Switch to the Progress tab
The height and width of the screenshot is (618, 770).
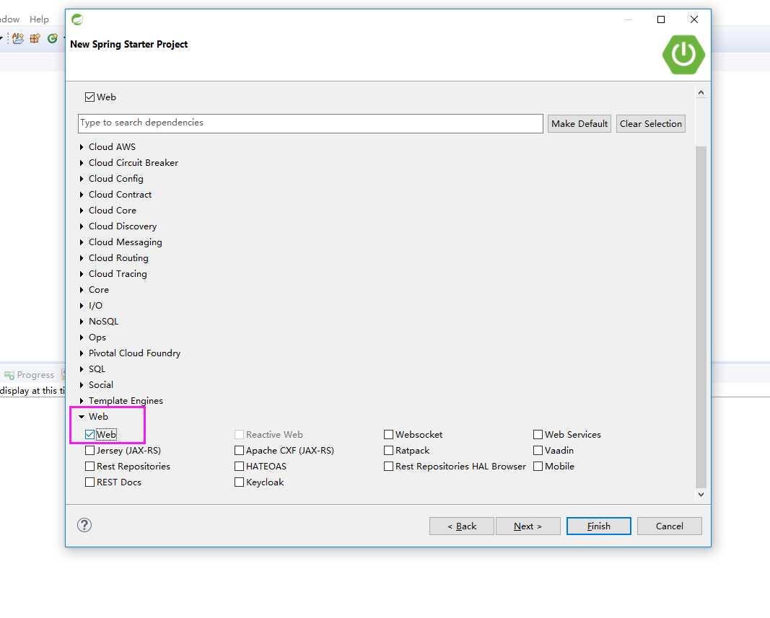pos(30,375)
